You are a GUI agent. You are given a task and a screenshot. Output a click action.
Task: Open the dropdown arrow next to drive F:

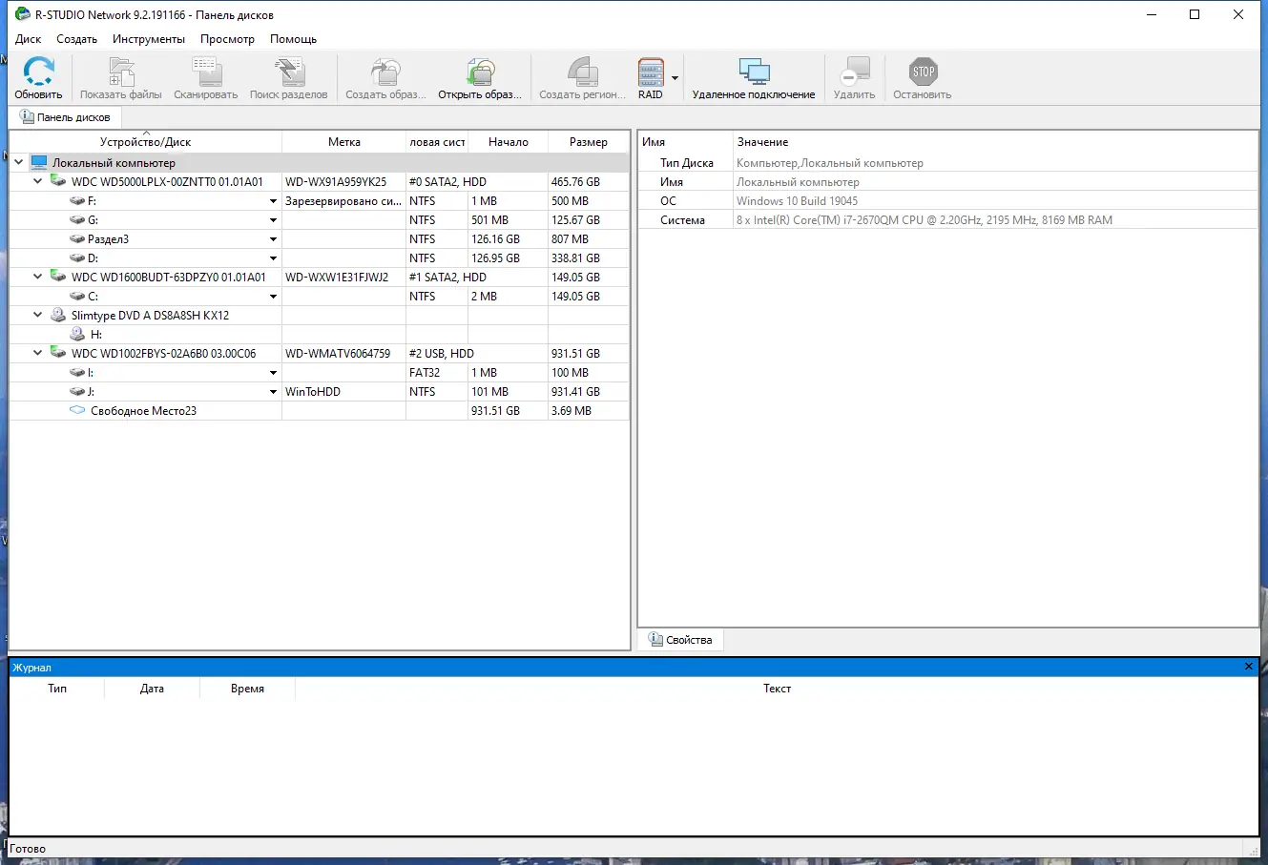click(273, 200)
